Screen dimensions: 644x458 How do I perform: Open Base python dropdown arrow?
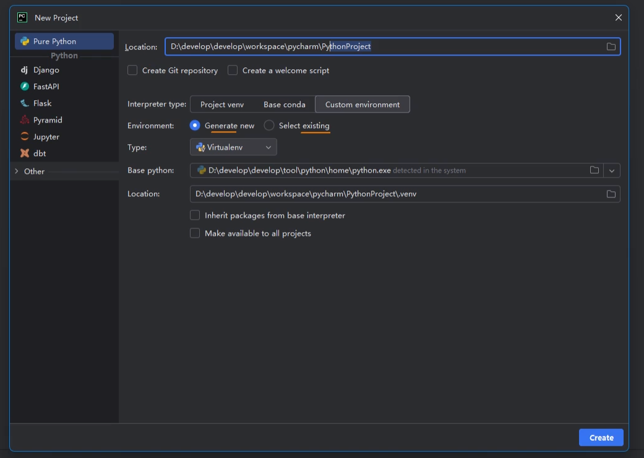tap(612, 170)
